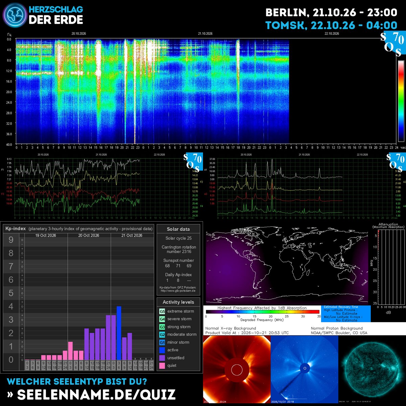Open the red LASCO coronagraph image
406x406 pixels.
coord(236,369)
